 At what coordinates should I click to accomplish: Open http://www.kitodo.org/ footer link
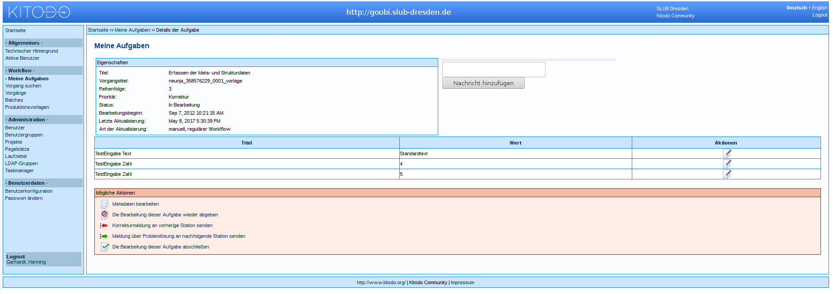pyautogui.click(x=381, y=282)
